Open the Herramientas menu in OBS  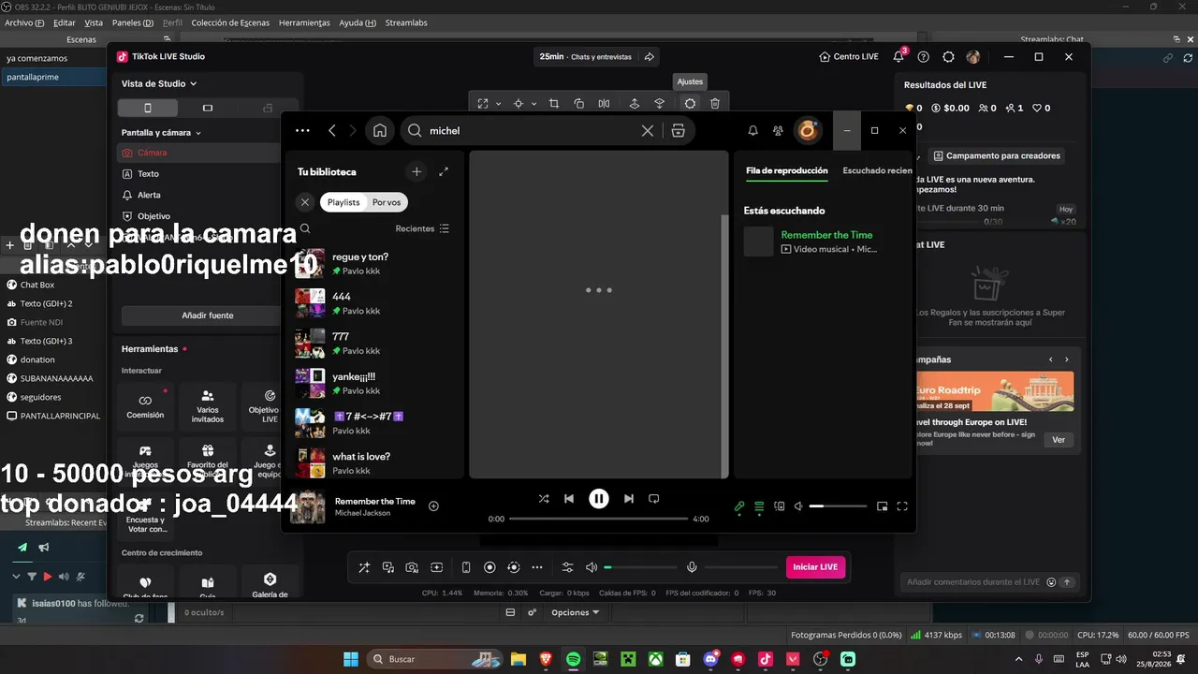[x=304, y=22]
